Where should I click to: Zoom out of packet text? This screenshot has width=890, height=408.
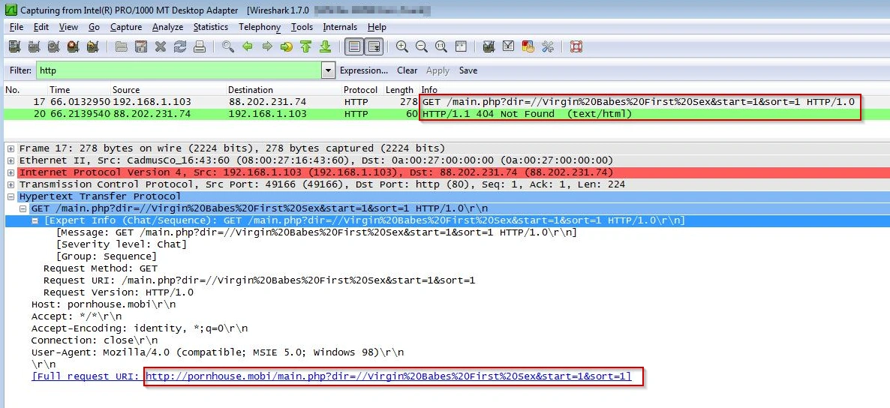(422, 46)
